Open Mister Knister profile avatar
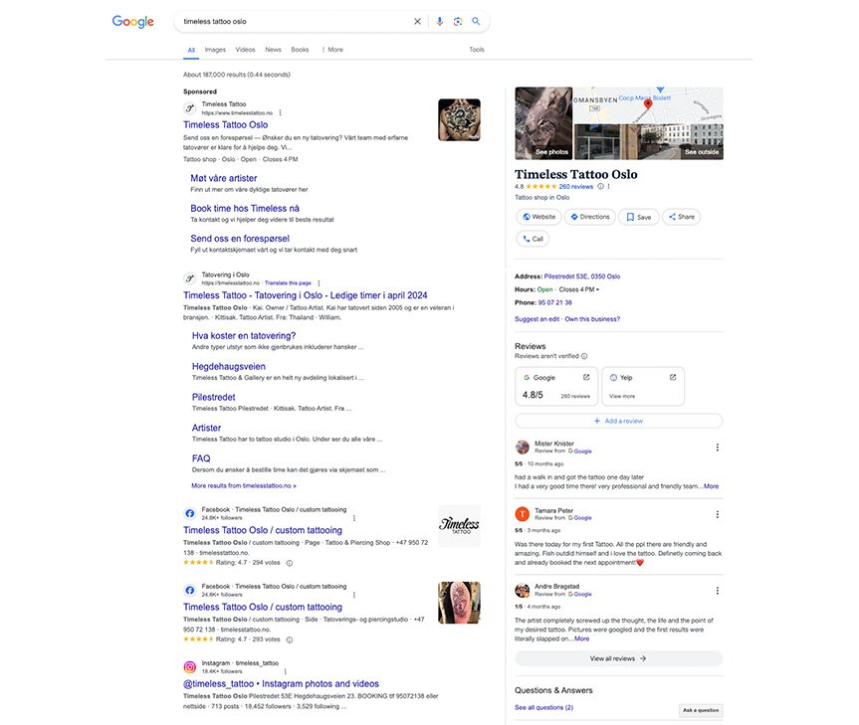859x725 pixels. (523, 448)
